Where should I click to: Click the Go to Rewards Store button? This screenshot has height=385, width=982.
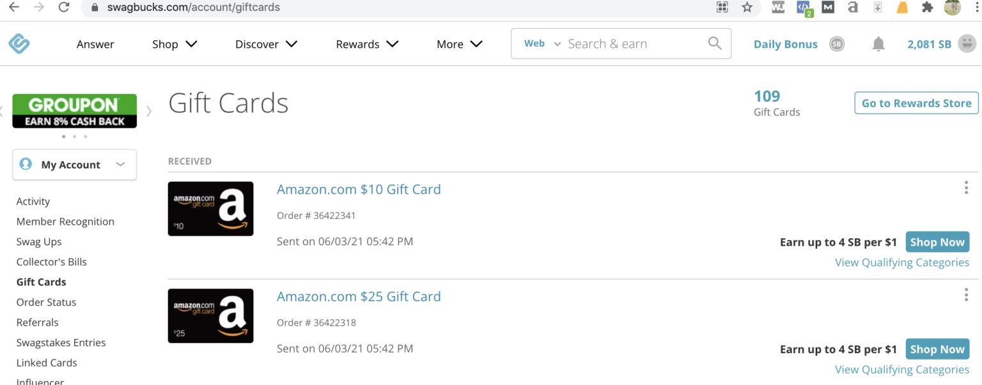(916, 103)
